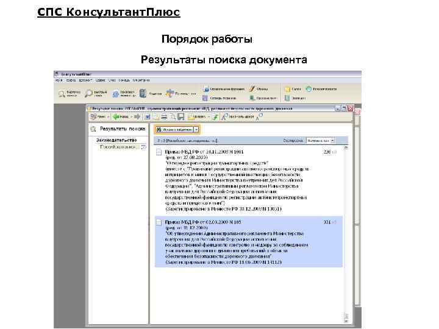Viewport: 439px width, 329px height.
Task: Decrease font with small A icon
Action: (259, 116)
